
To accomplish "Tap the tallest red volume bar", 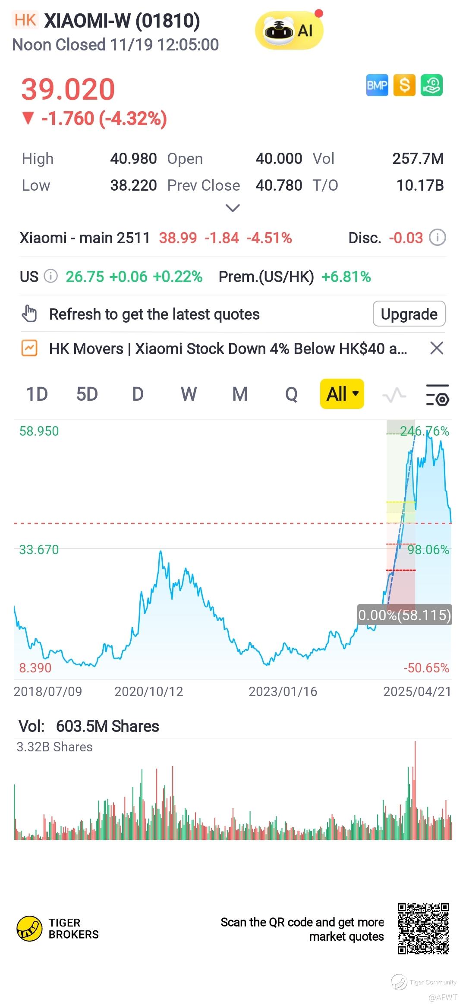I will pos(415,790).
